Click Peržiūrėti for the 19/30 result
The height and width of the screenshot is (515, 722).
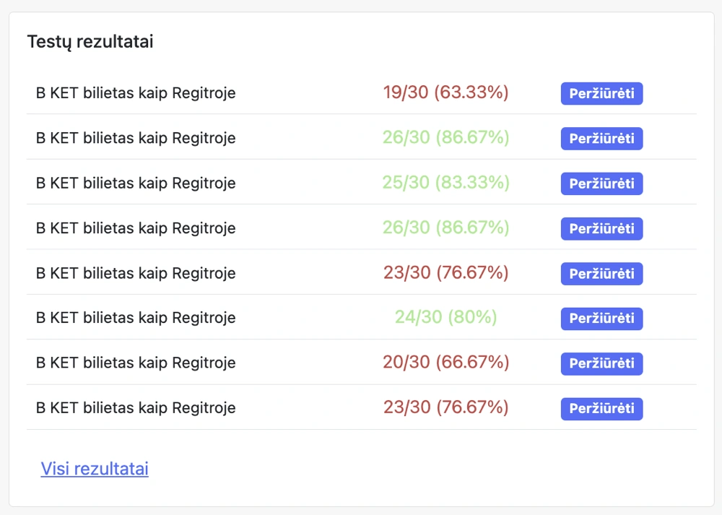coord(601,94)
